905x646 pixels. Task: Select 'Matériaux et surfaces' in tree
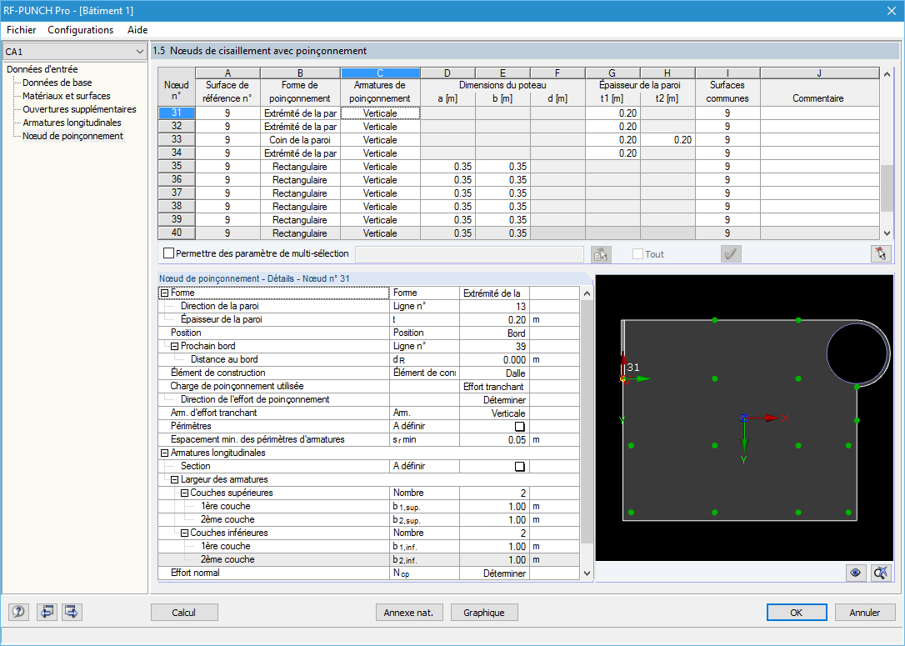pyautogui.click(x=67, y=96)
